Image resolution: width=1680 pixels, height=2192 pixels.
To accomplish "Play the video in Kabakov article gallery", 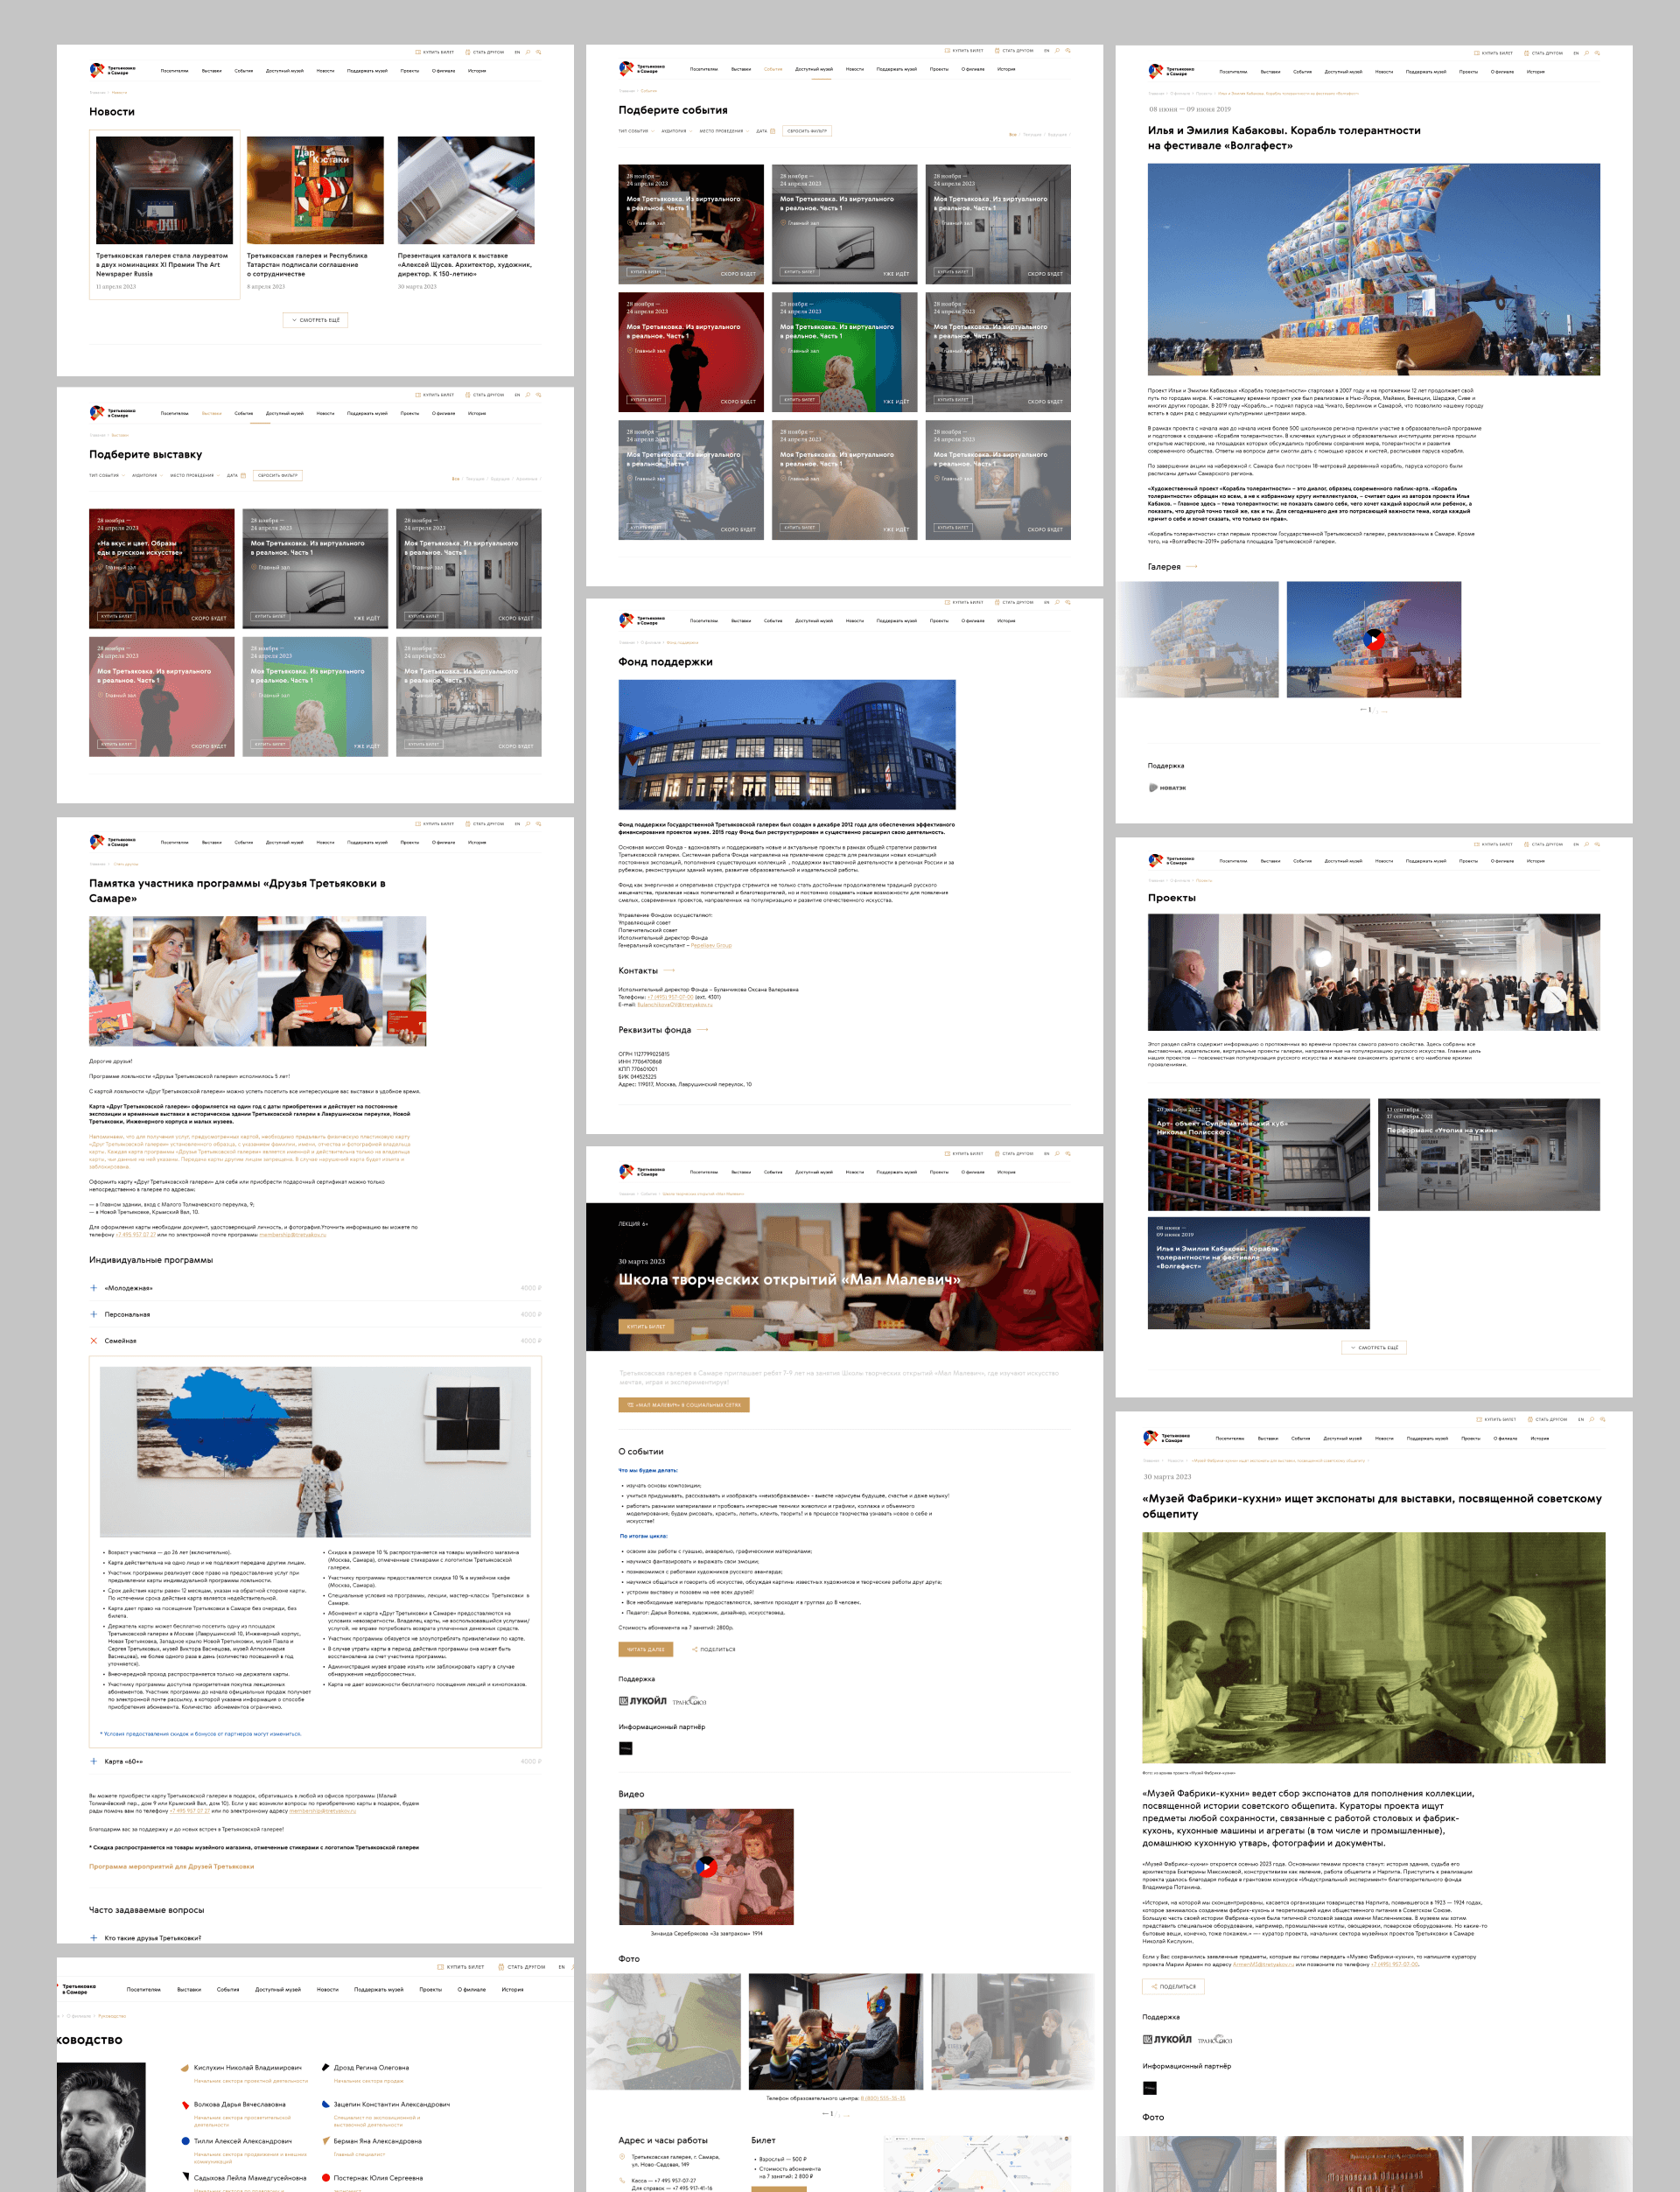I will [1374, 639].
